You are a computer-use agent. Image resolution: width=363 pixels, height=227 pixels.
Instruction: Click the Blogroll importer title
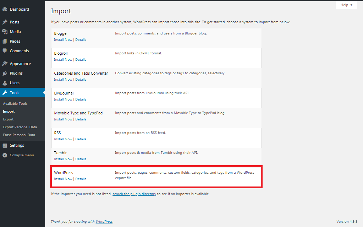(x=61, y=53)
